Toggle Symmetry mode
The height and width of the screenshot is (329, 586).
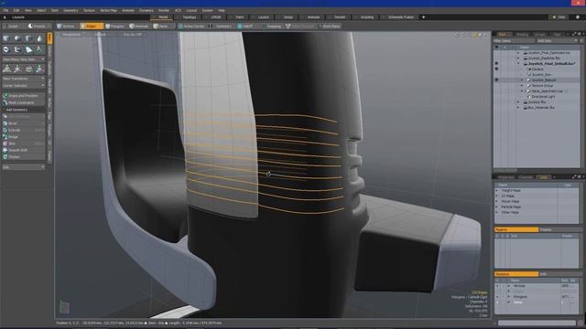221,27
